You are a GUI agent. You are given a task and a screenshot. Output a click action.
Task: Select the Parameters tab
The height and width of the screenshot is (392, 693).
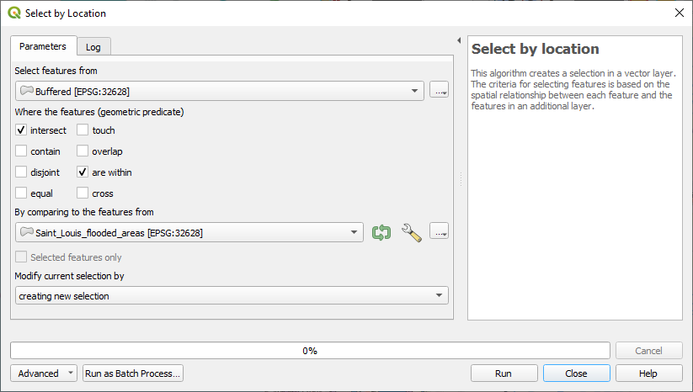pyautogui.click(x=43, y=46)
